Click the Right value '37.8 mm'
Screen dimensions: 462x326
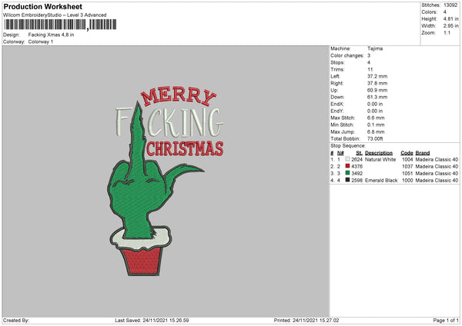tap(377, 83)
